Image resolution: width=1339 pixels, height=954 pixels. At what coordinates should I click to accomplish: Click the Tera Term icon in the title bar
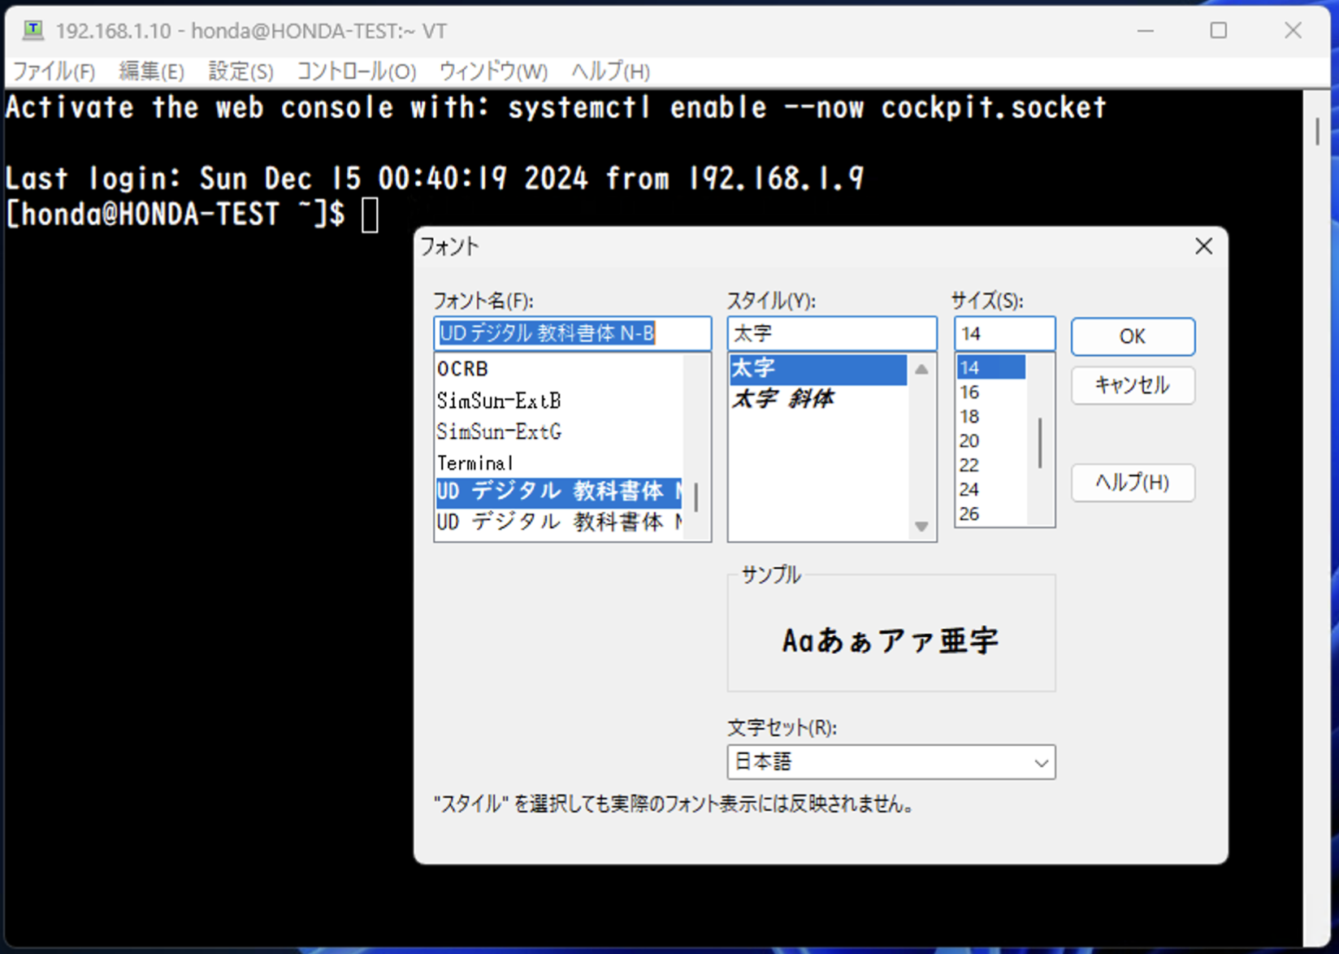coord(32,30)
